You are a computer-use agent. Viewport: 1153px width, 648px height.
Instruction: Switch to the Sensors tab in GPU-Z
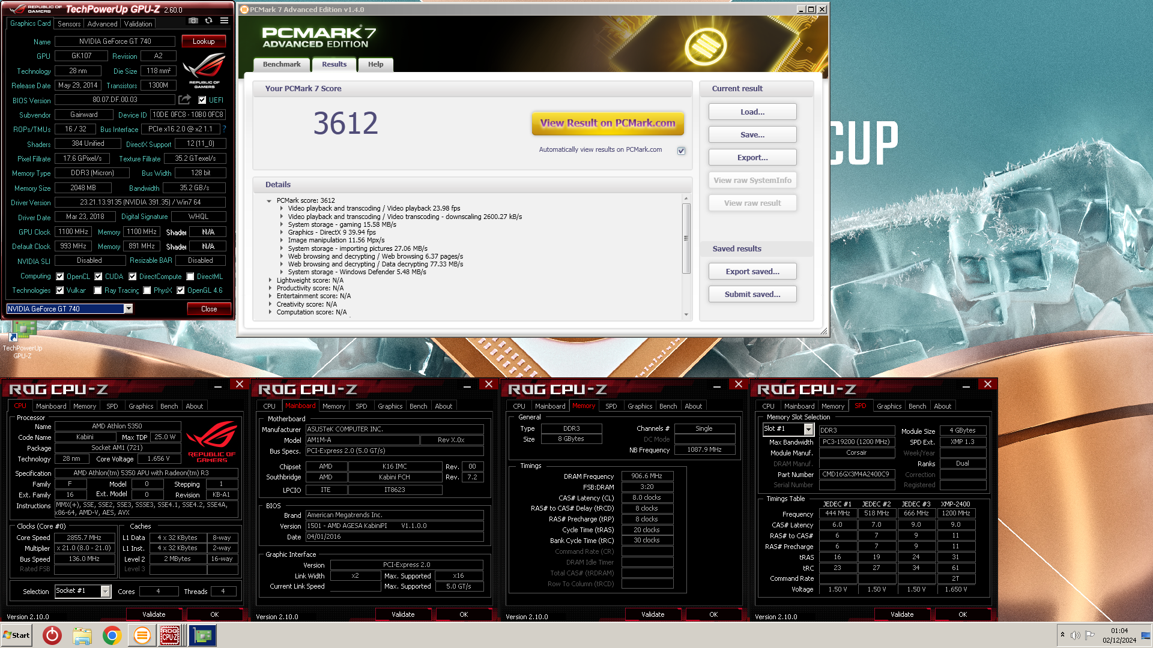point(69,24)
